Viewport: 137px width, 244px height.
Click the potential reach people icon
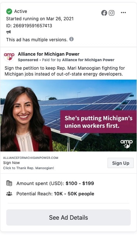[9, 194]
